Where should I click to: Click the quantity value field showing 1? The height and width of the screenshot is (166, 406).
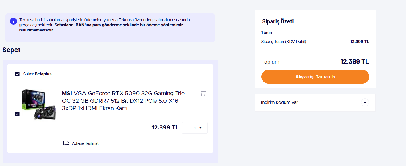(x=195, y=128)
